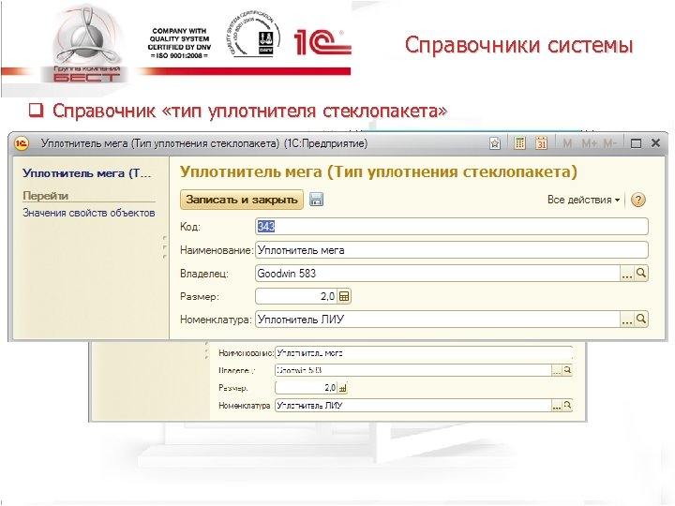Choose Владелец with the ellipsis button
Image resolution: width=675 pixels, height=506 pixels.
[x=627, y=274]
